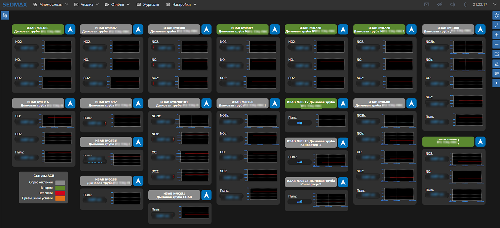The width and height of the screenshot is (500, 228).
Task: Open mnemonic scheme tree panel icon
Action: (5, 16)
